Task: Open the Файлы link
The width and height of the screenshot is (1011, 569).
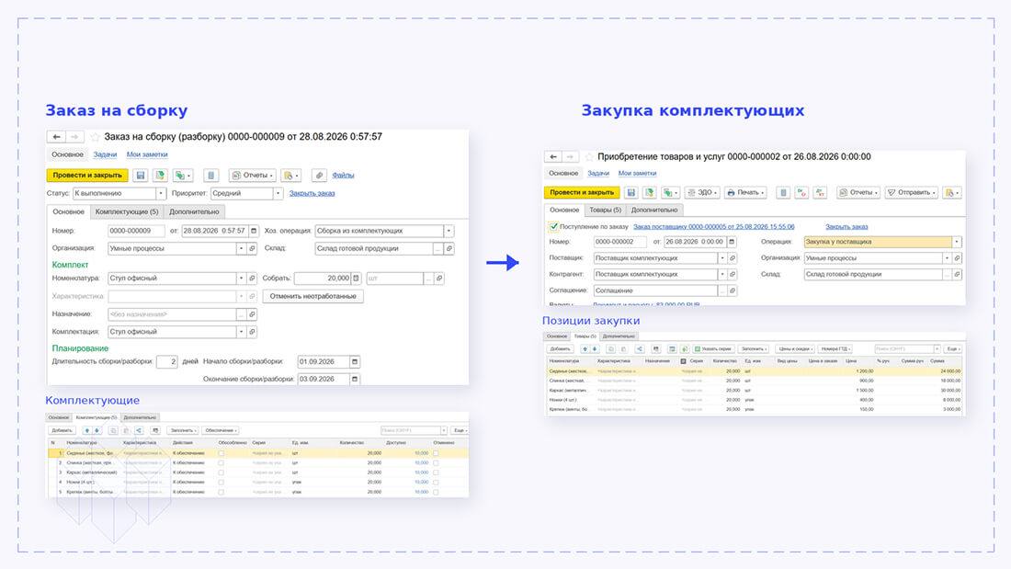Action: (x=343, y=175)
